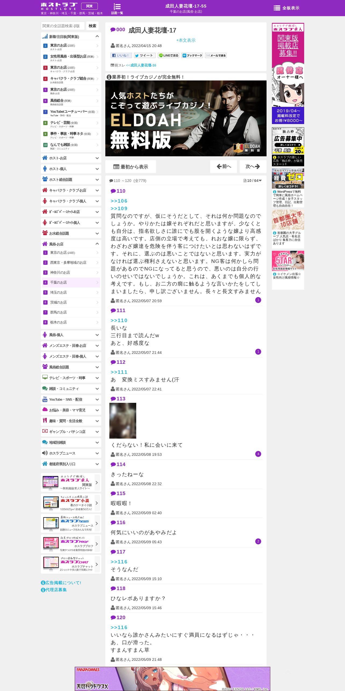
Task: Click the 全板表示 list icon
Action: point(277,8)
